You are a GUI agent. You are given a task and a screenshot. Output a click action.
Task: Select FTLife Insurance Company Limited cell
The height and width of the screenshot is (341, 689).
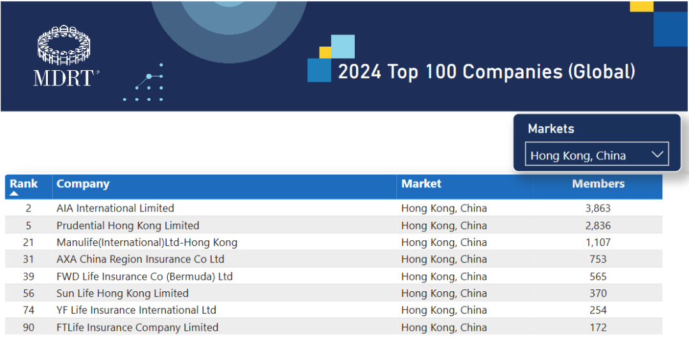click(137, 328)
